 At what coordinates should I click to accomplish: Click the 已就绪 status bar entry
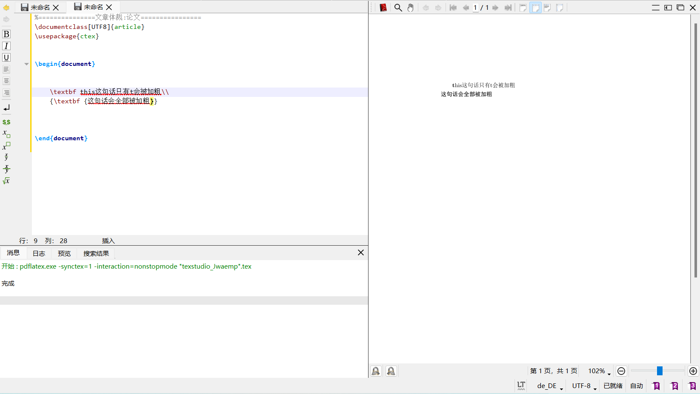click(x=613, y=385)
